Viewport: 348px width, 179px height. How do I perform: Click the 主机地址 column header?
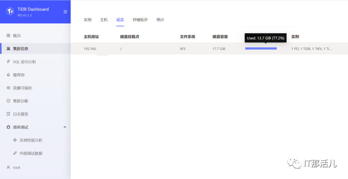point(91,37)
